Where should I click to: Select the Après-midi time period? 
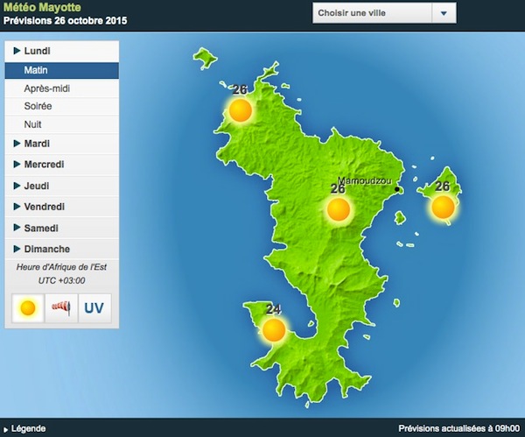(x=62, y=88)
